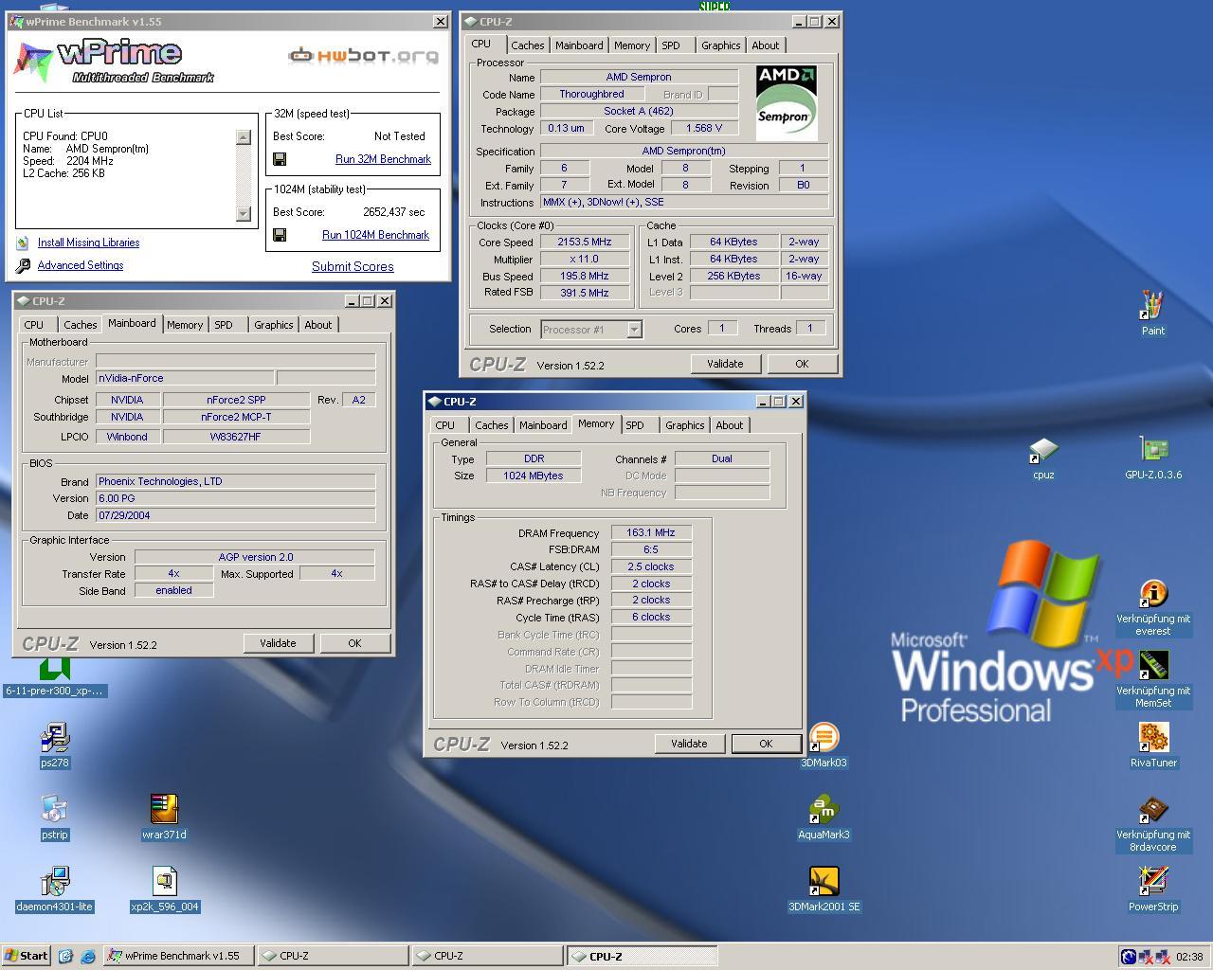Launch GPU-Z.0.3.6 from desktop
Viewport: 1213px width, 970px height.
pos(1153,450)
